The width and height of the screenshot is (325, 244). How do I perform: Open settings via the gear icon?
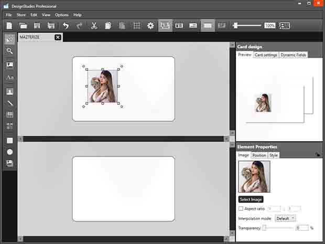click(x=150, y=26)
